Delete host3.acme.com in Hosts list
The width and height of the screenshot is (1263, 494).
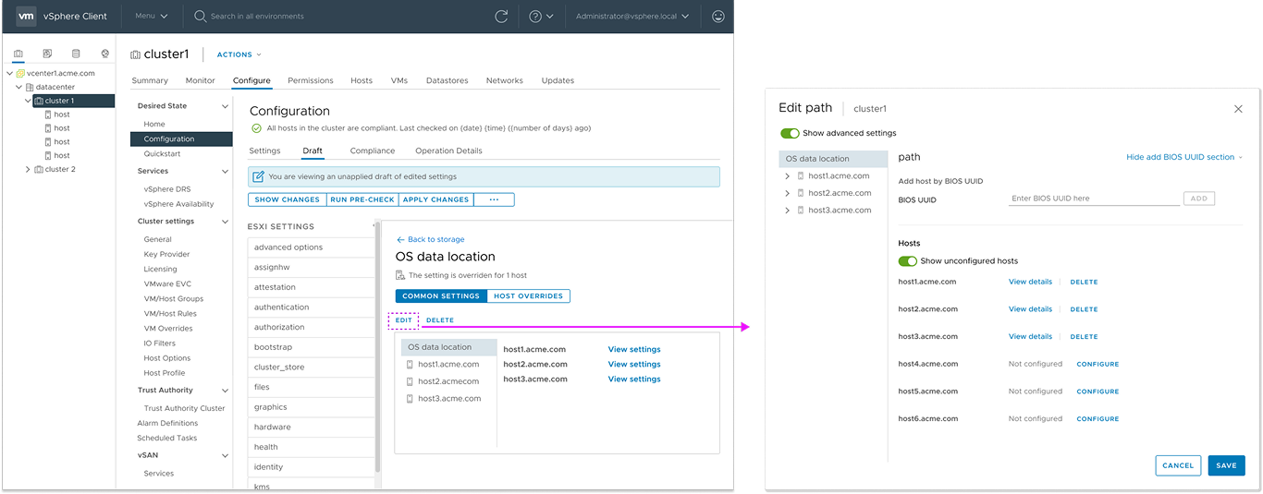(x=1084, y=337)
